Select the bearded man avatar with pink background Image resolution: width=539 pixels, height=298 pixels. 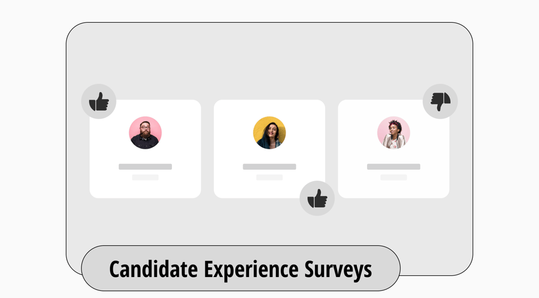tap(146, 133)
